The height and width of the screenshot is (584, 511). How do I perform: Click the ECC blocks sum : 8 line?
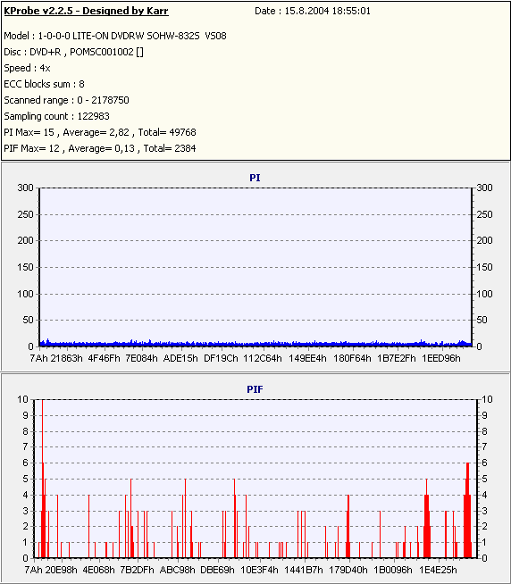pyautogui.click(x=44, y=84)
